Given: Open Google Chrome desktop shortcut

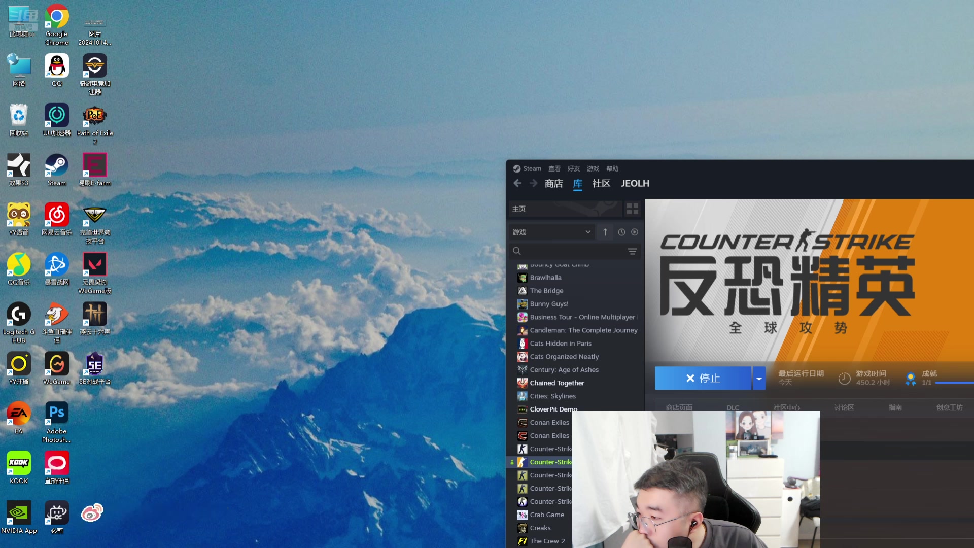Looking at the screenshot, I should (x=56, y=24).
